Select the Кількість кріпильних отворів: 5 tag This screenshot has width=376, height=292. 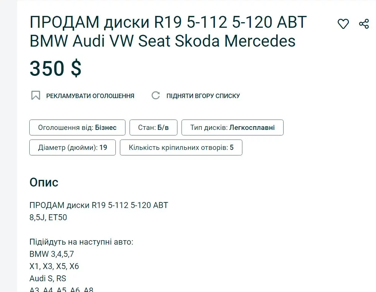tap(181, 148)
